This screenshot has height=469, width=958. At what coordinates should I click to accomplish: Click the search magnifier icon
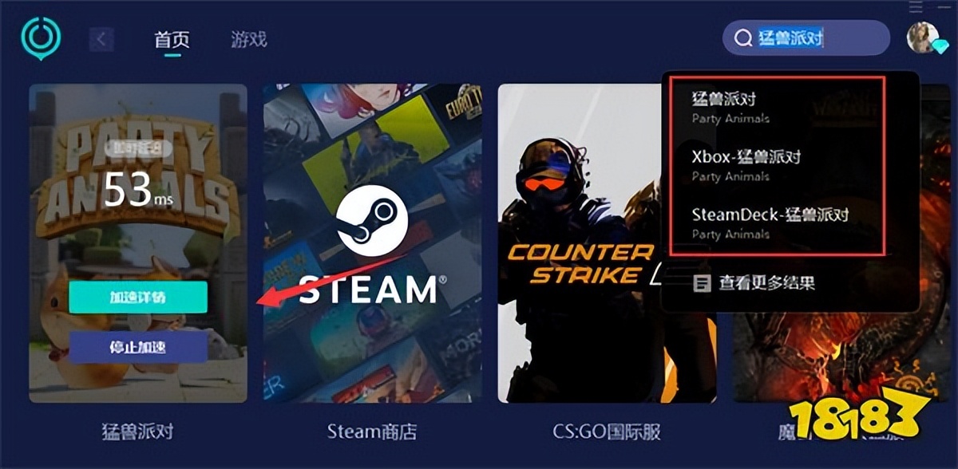pos(743,38)
